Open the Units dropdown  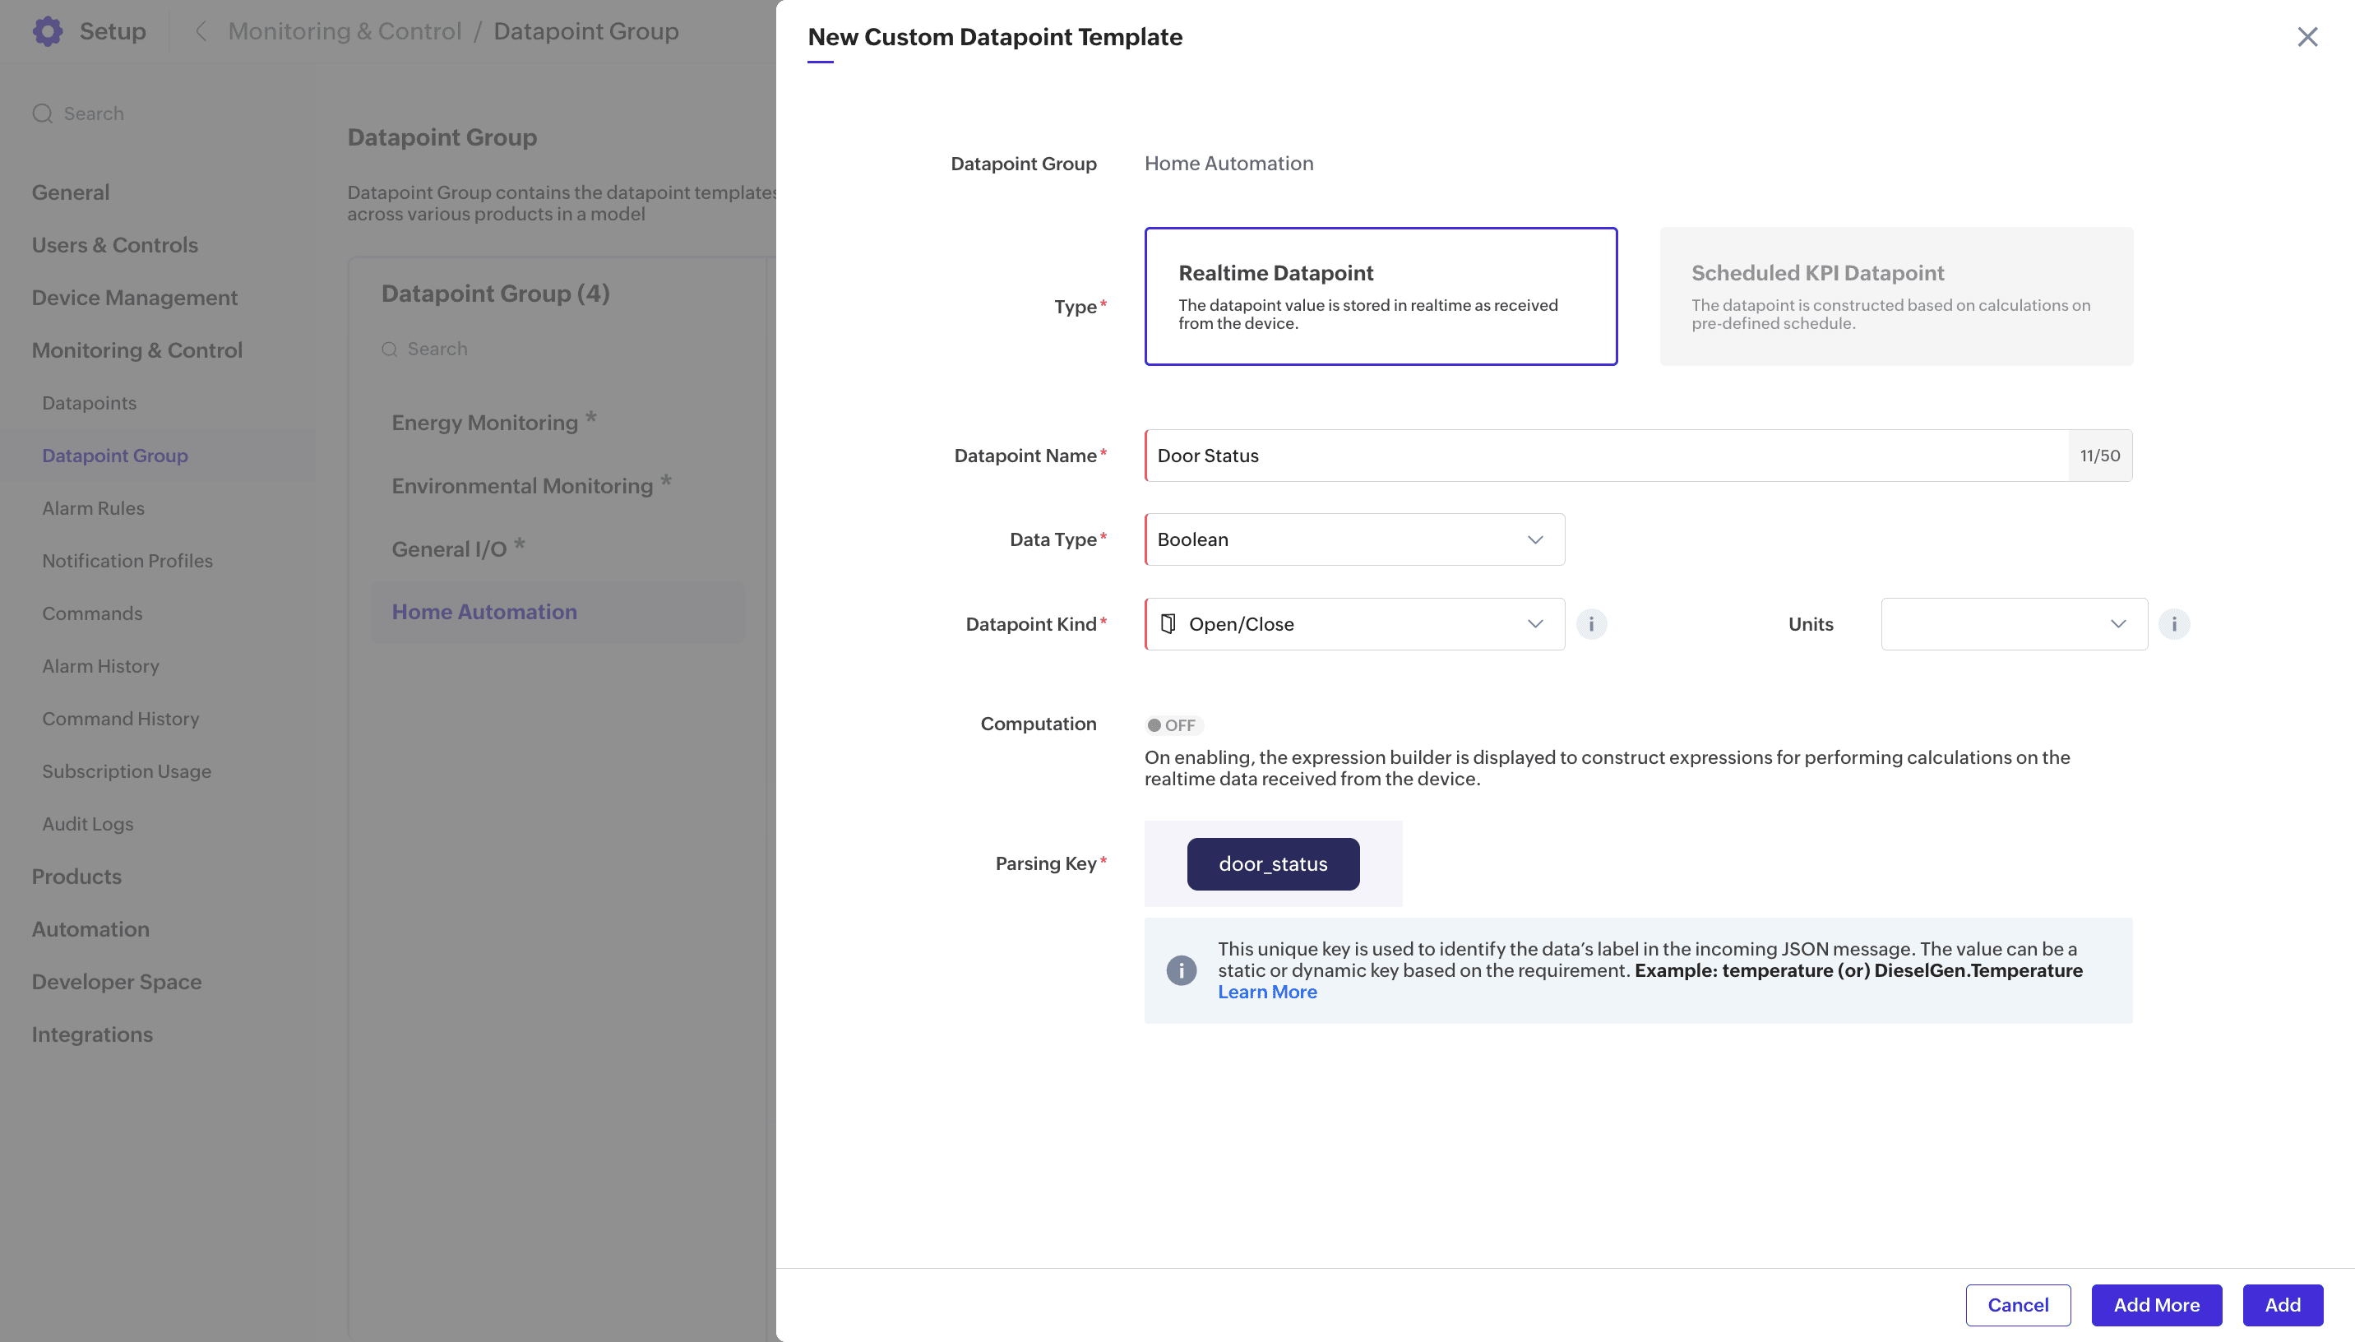click(2013, 624)
